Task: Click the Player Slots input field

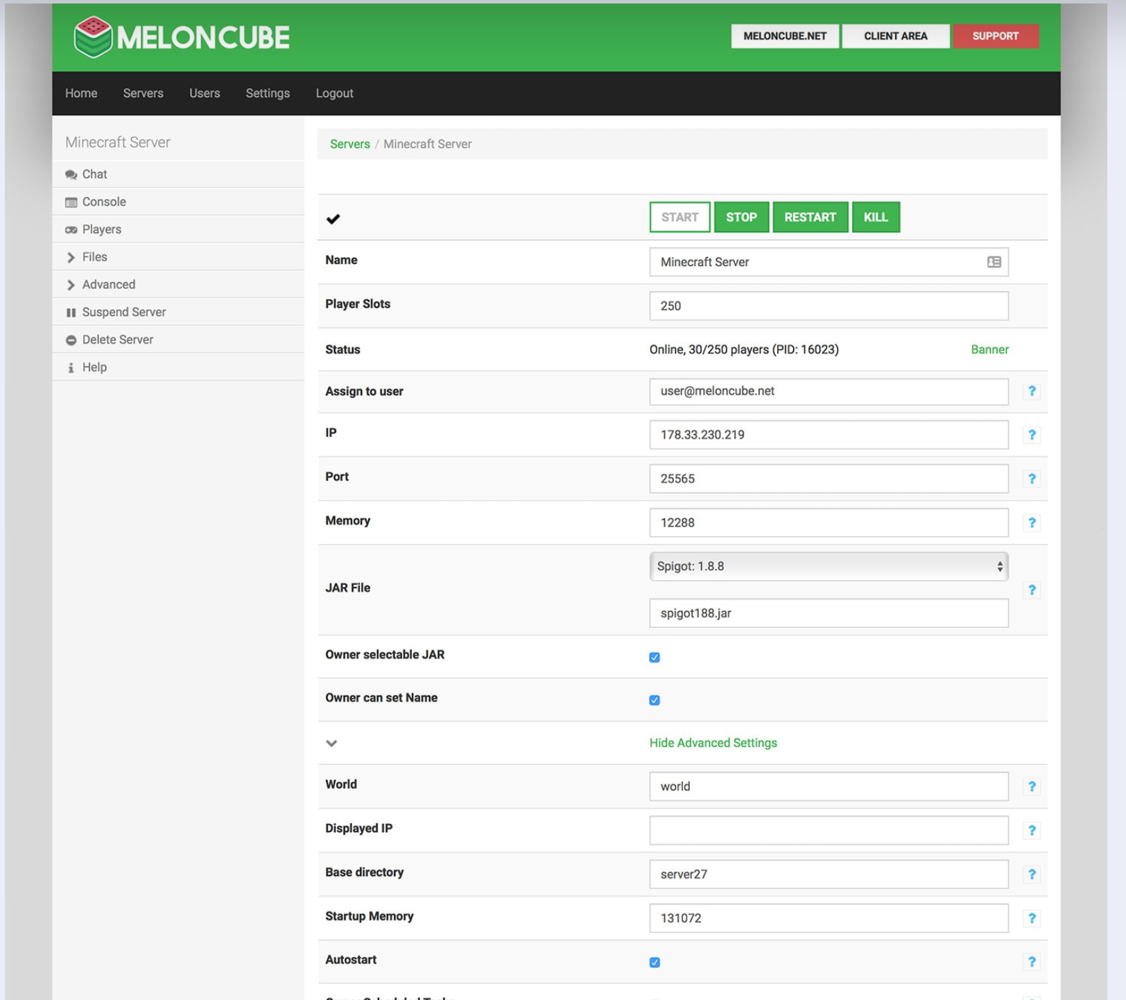Action: pyautogui.click(x=829, y=306)
